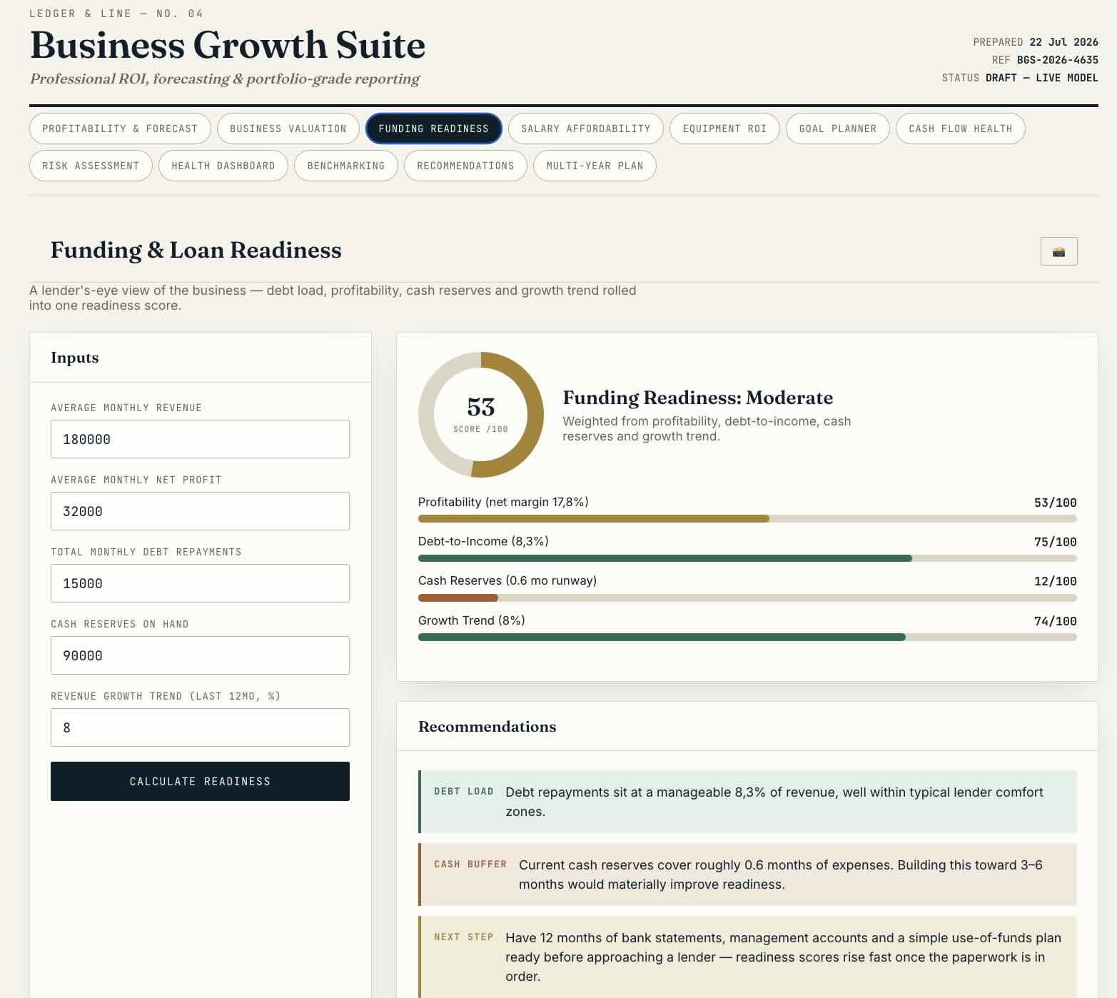Go to the Equipment ROI tab
The image size is (1117, 998).
click(724, 128)
